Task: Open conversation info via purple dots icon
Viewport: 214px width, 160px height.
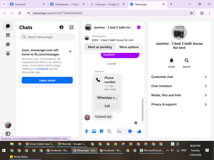Action: pyautogui.click(x=139, y=27)
